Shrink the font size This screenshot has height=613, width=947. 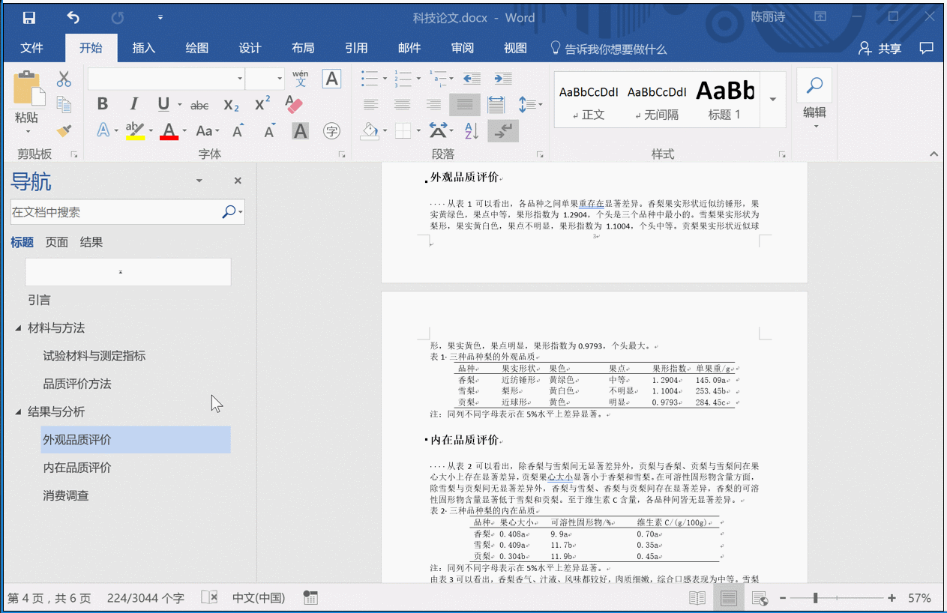coord(269,130)
